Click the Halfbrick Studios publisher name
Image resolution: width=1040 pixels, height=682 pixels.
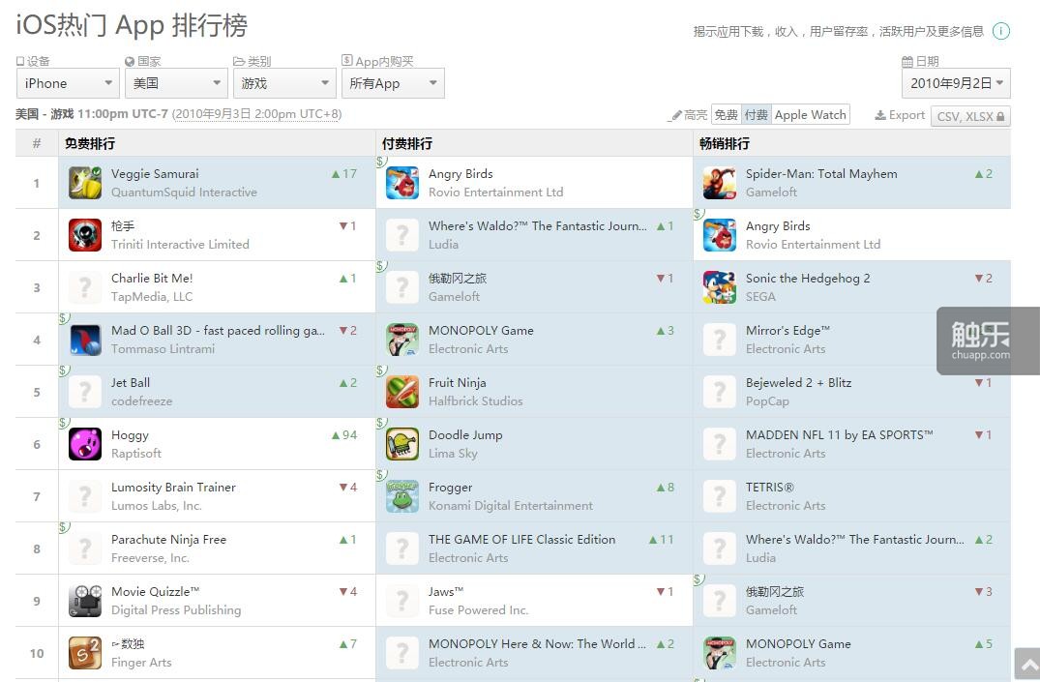click(476, 401)
